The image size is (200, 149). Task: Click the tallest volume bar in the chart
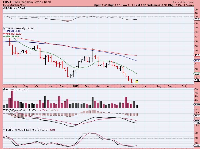(12, 99)
